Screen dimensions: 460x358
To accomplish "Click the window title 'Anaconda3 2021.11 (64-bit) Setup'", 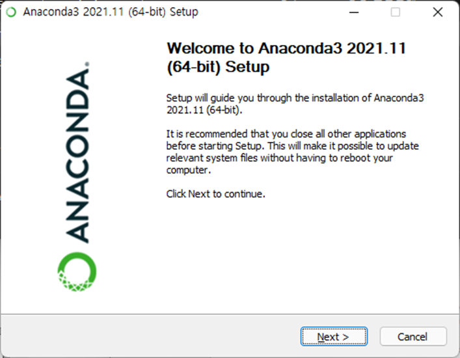I will (111, 12).
